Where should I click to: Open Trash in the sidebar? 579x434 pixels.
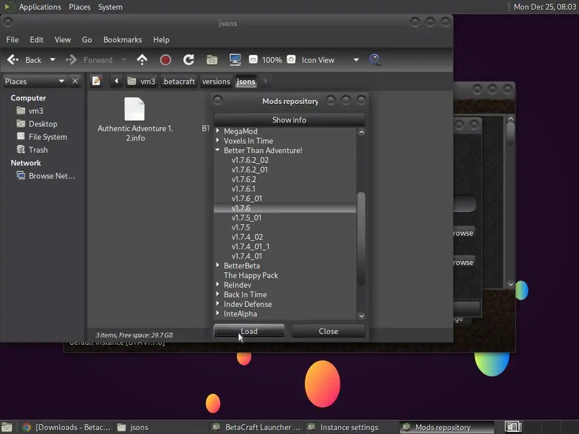coord(38,150)
